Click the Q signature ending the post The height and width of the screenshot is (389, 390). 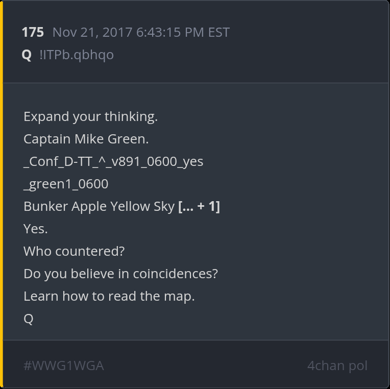click(x=29, y=319)
